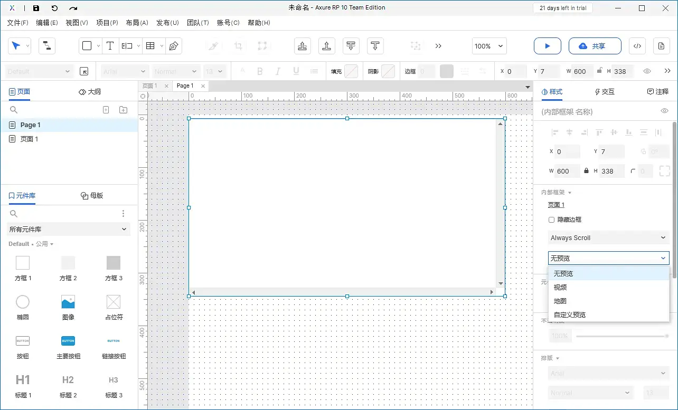Add a new folder in Pages panel
Image resolution: width=678 pixels, height=410 pixels.
click(x=123, y=110)
